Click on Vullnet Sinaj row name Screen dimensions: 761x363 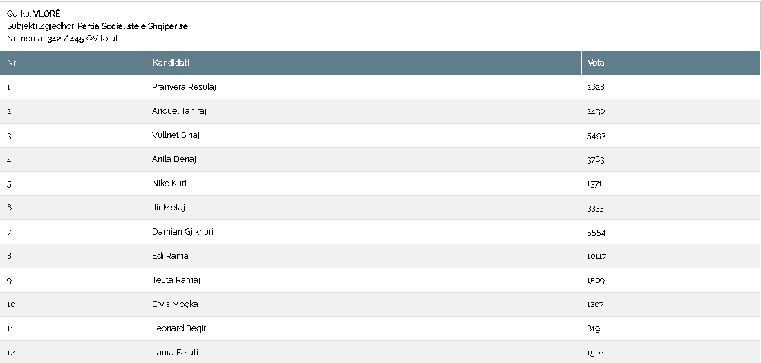(x=176, y=135)
